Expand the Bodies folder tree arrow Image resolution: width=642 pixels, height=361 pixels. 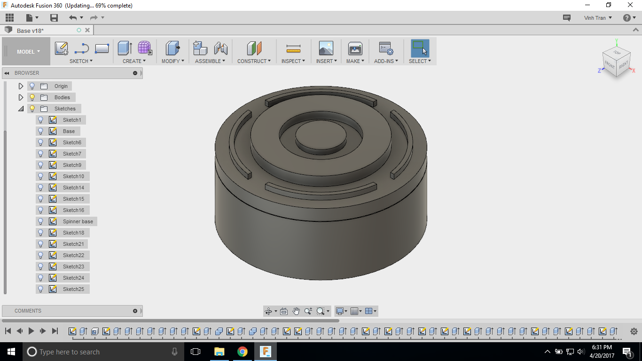(21, 97)
